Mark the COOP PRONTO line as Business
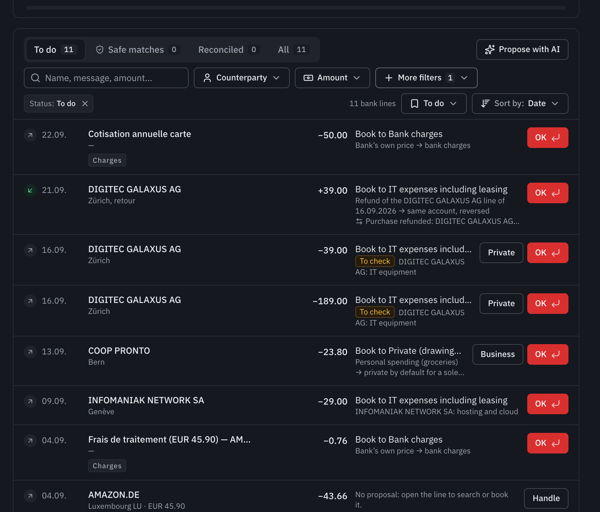The width and height of the screenshot is (600, 512). click(498, 354)
